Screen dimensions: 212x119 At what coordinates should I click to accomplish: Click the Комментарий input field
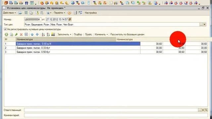pyautogui.click(x=116, y=115)
